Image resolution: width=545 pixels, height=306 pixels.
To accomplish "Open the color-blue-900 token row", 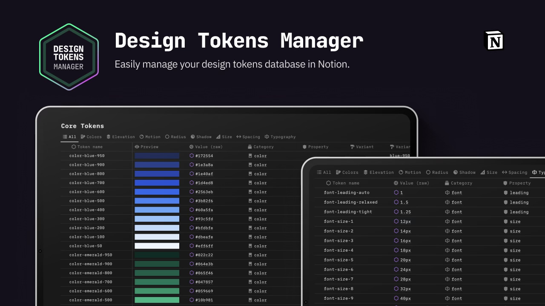I will click(87, 165).
